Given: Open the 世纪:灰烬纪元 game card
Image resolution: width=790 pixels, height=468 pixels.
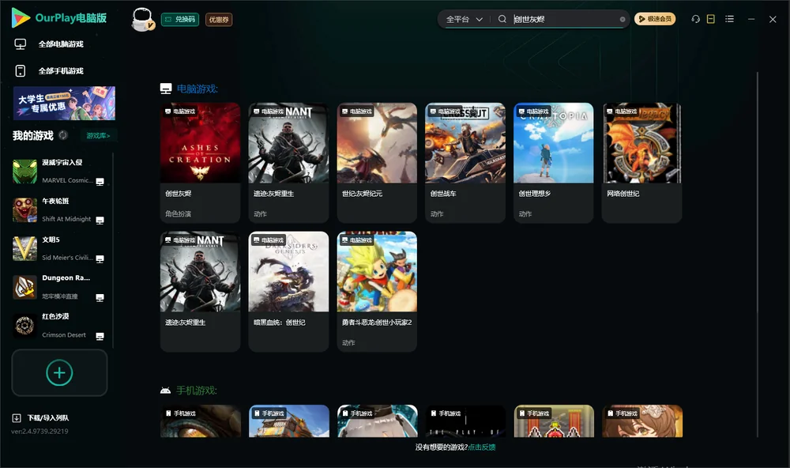Looking at the screenshot, I should click(x=377, y=162).
